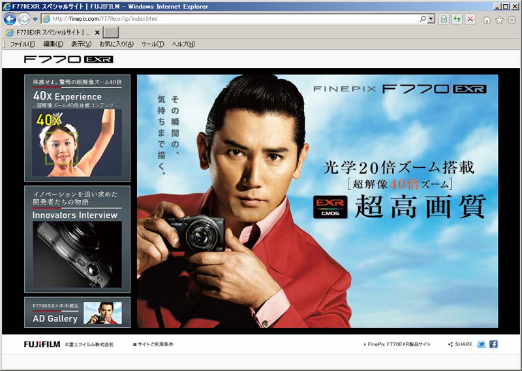The width and height of the screenshot is (522, 371).
Task: Stop loading with the red X icon
Action: (470, 19)
